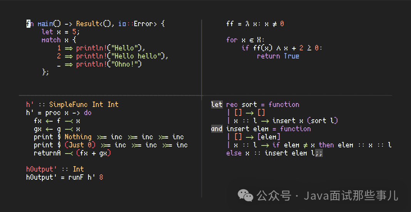Click the closing '};' line in Rust pane

tap(45, 72)
